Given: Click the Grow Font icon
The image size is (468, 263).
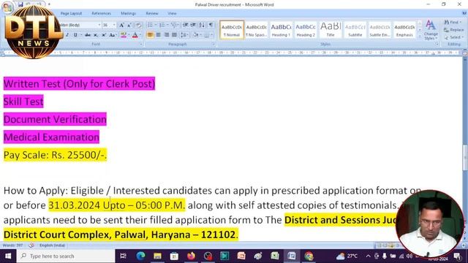Looking at the screenshot, I should [122, 26].
